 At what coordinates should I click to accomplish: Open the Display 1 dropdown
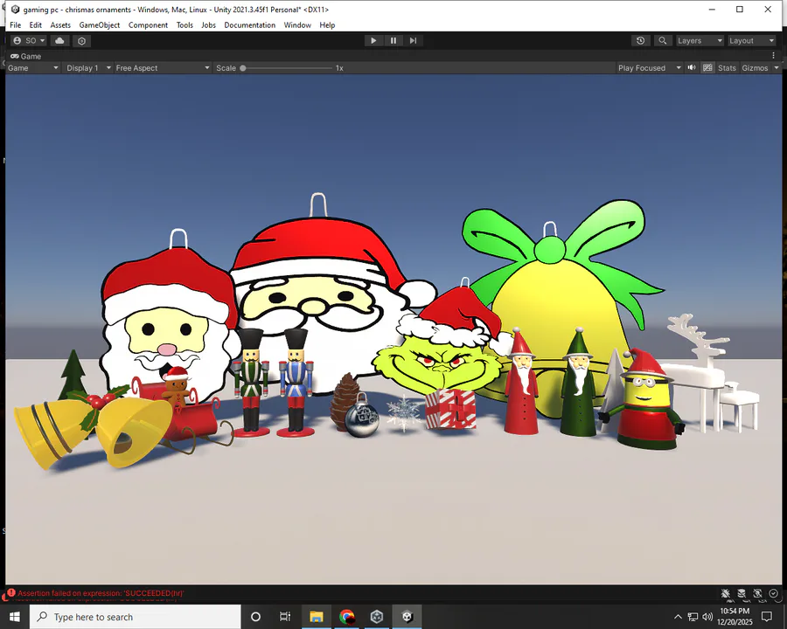pos(88,68)
